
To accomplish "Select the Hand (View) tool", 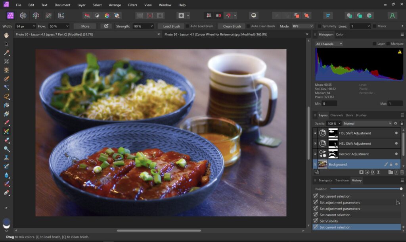I will click(x=6, y=35).
